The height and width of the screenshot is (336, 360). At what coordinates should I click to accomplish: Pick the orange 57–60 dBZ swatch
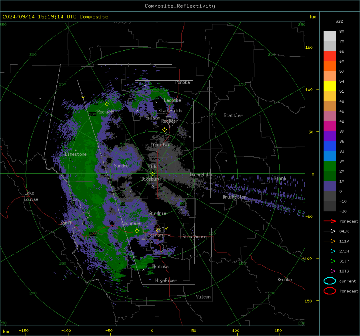pos(330,66)
